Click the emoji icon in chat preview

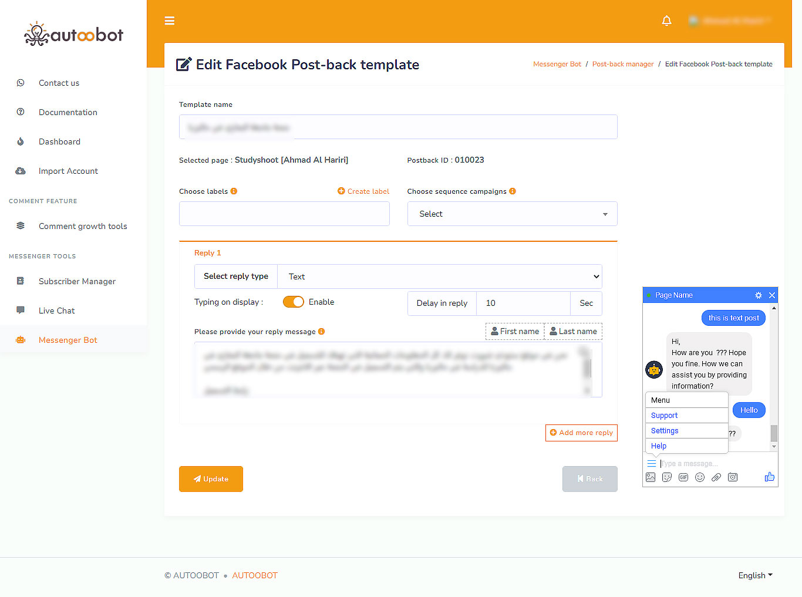pos(699,477)
